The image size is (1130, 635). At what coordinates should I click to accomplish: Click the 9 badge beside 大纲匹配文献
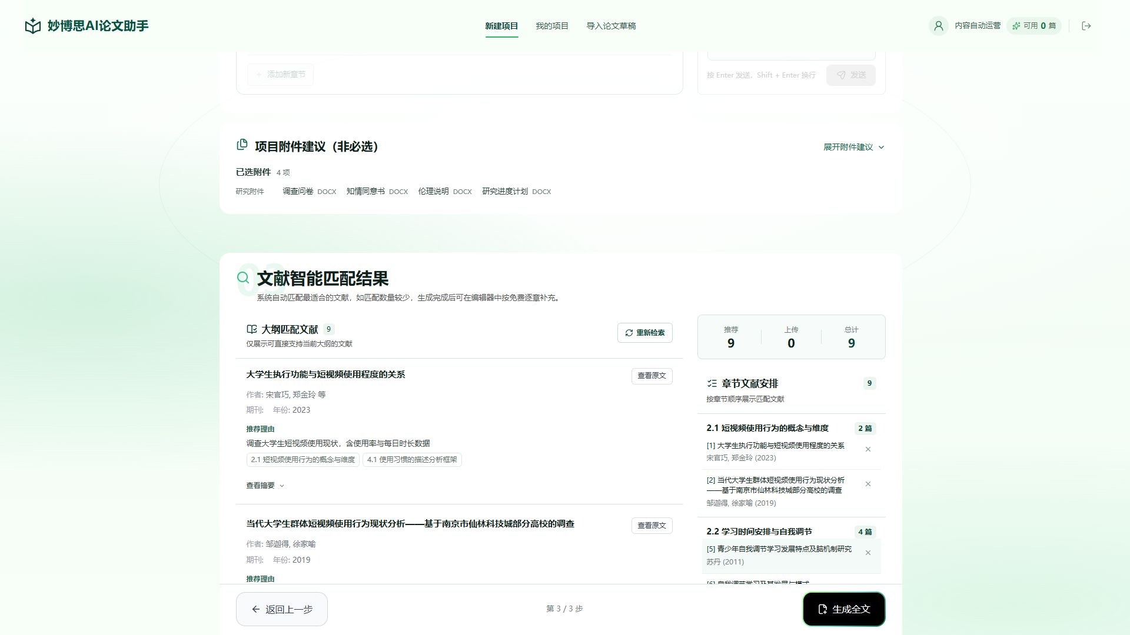328,329
